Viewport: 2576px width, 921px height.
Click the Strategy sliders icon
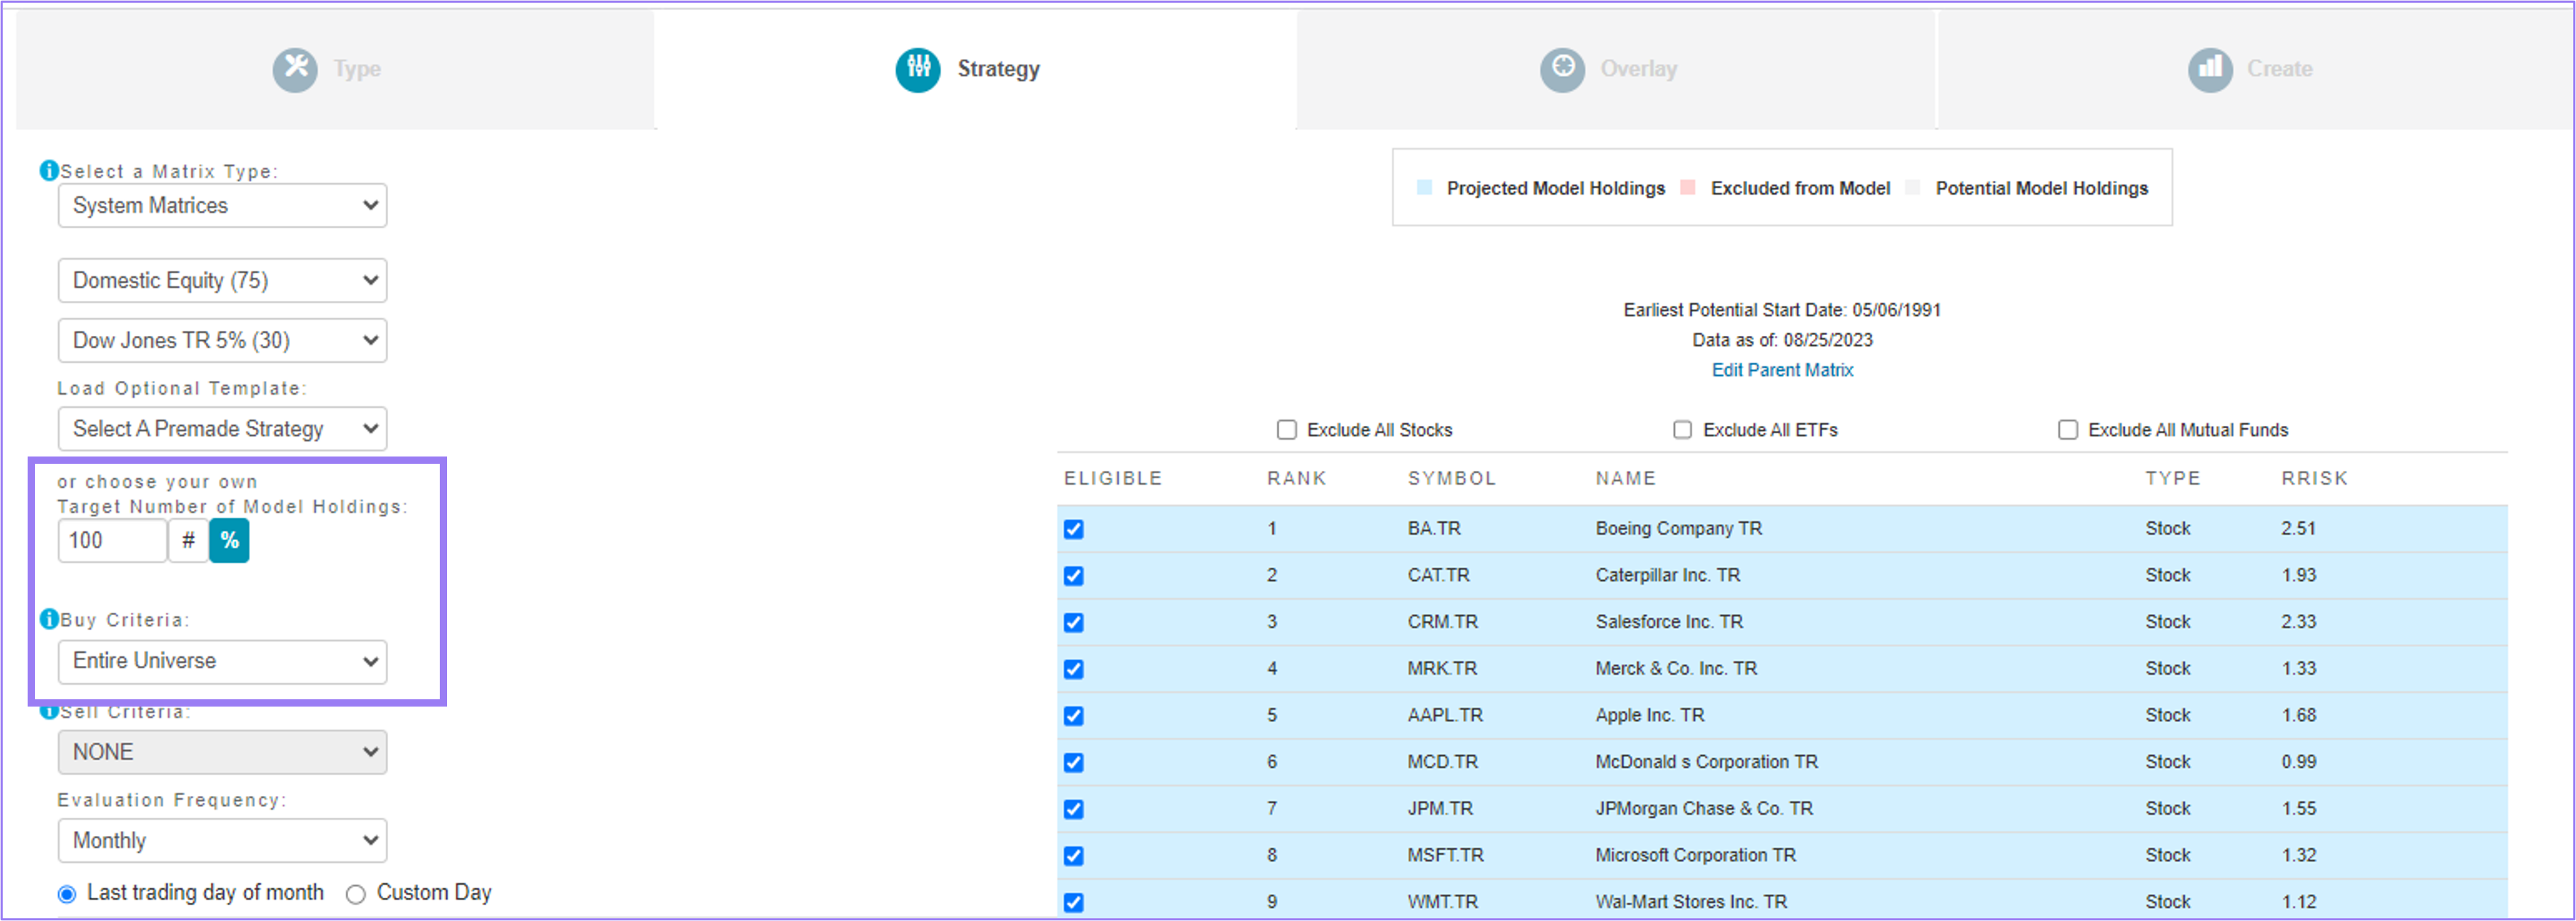(918, 69)
